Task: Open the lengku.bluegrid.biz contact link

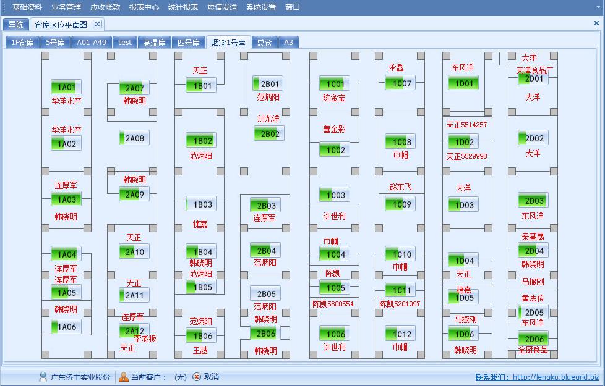Action: point(556,377)
